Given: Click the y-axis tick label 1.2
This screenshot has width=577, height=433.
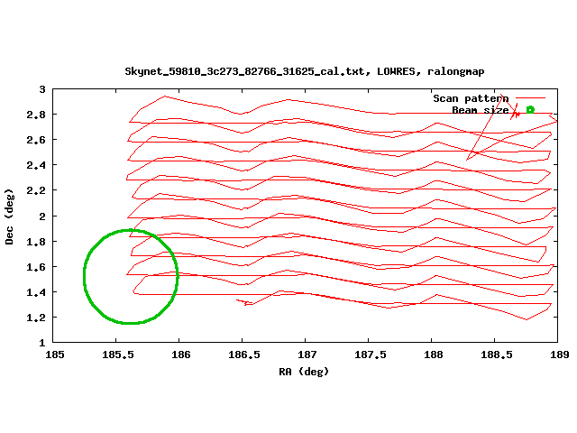Looking at the screenshot, I should (x=36, y=318).
